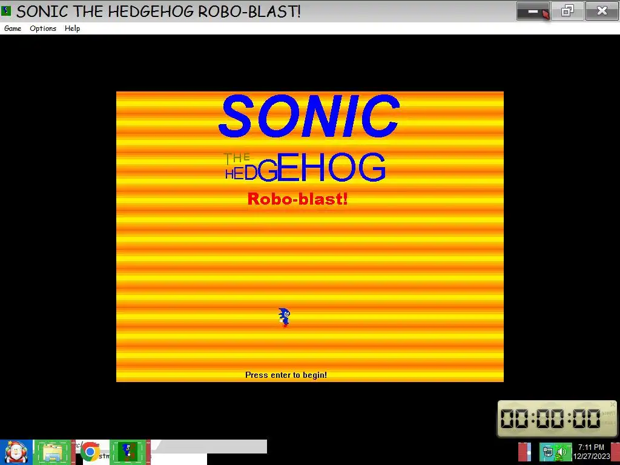The width and height of the screenshot is (620, 465).
Task: Click the Santa-themed Start button
Action: click(x=16, y=452)
